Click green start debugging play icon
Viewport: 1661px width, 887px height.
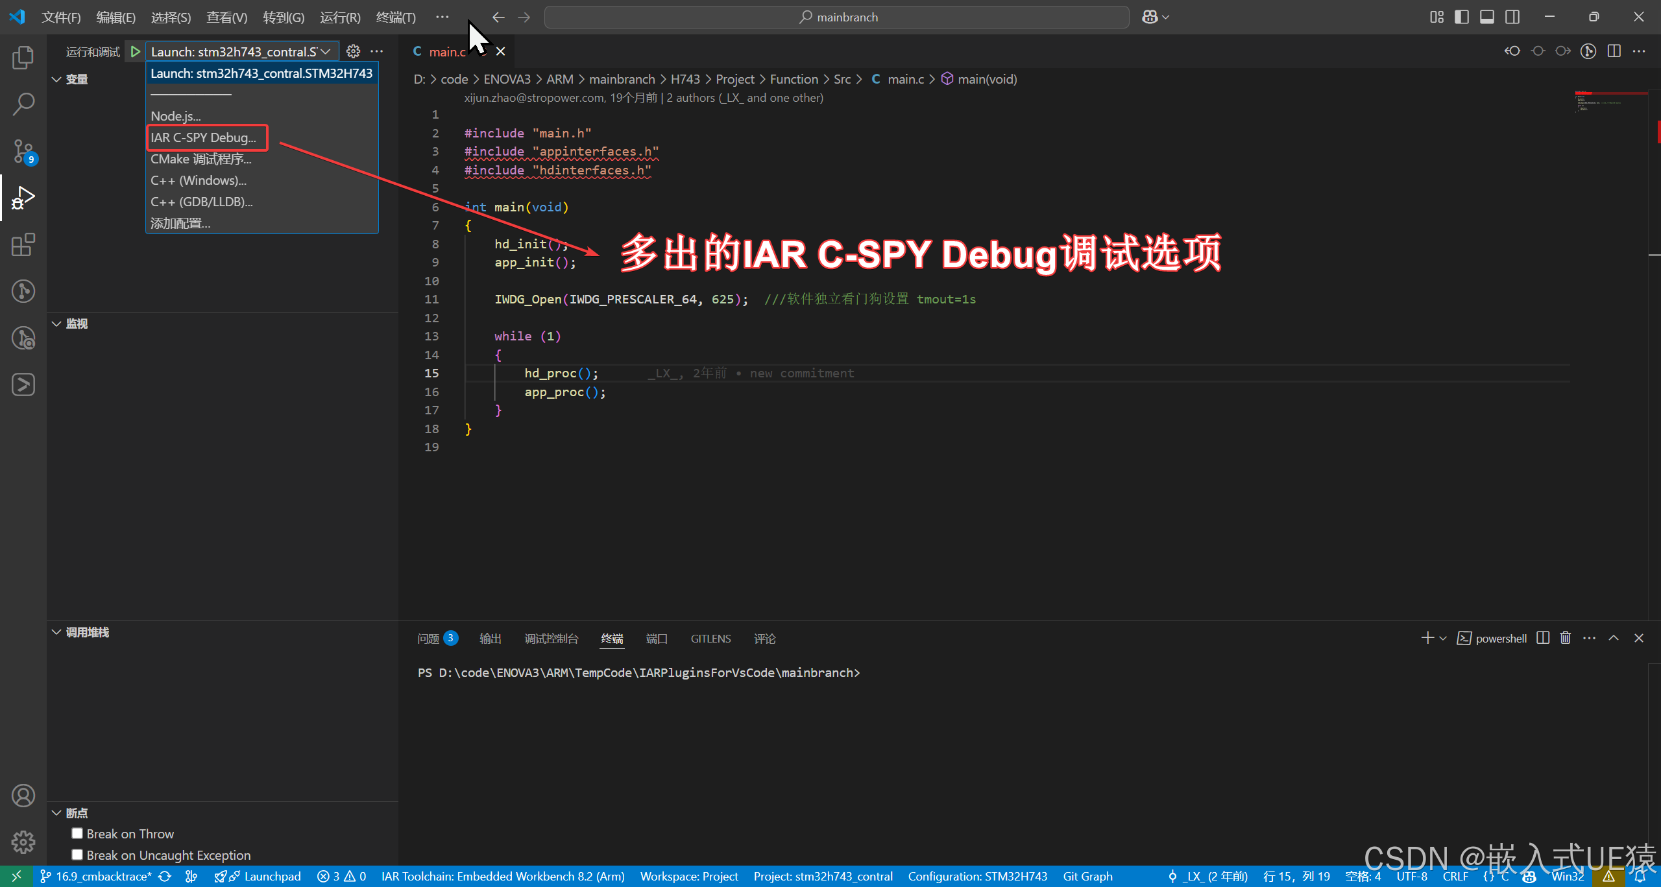point(135,51)
